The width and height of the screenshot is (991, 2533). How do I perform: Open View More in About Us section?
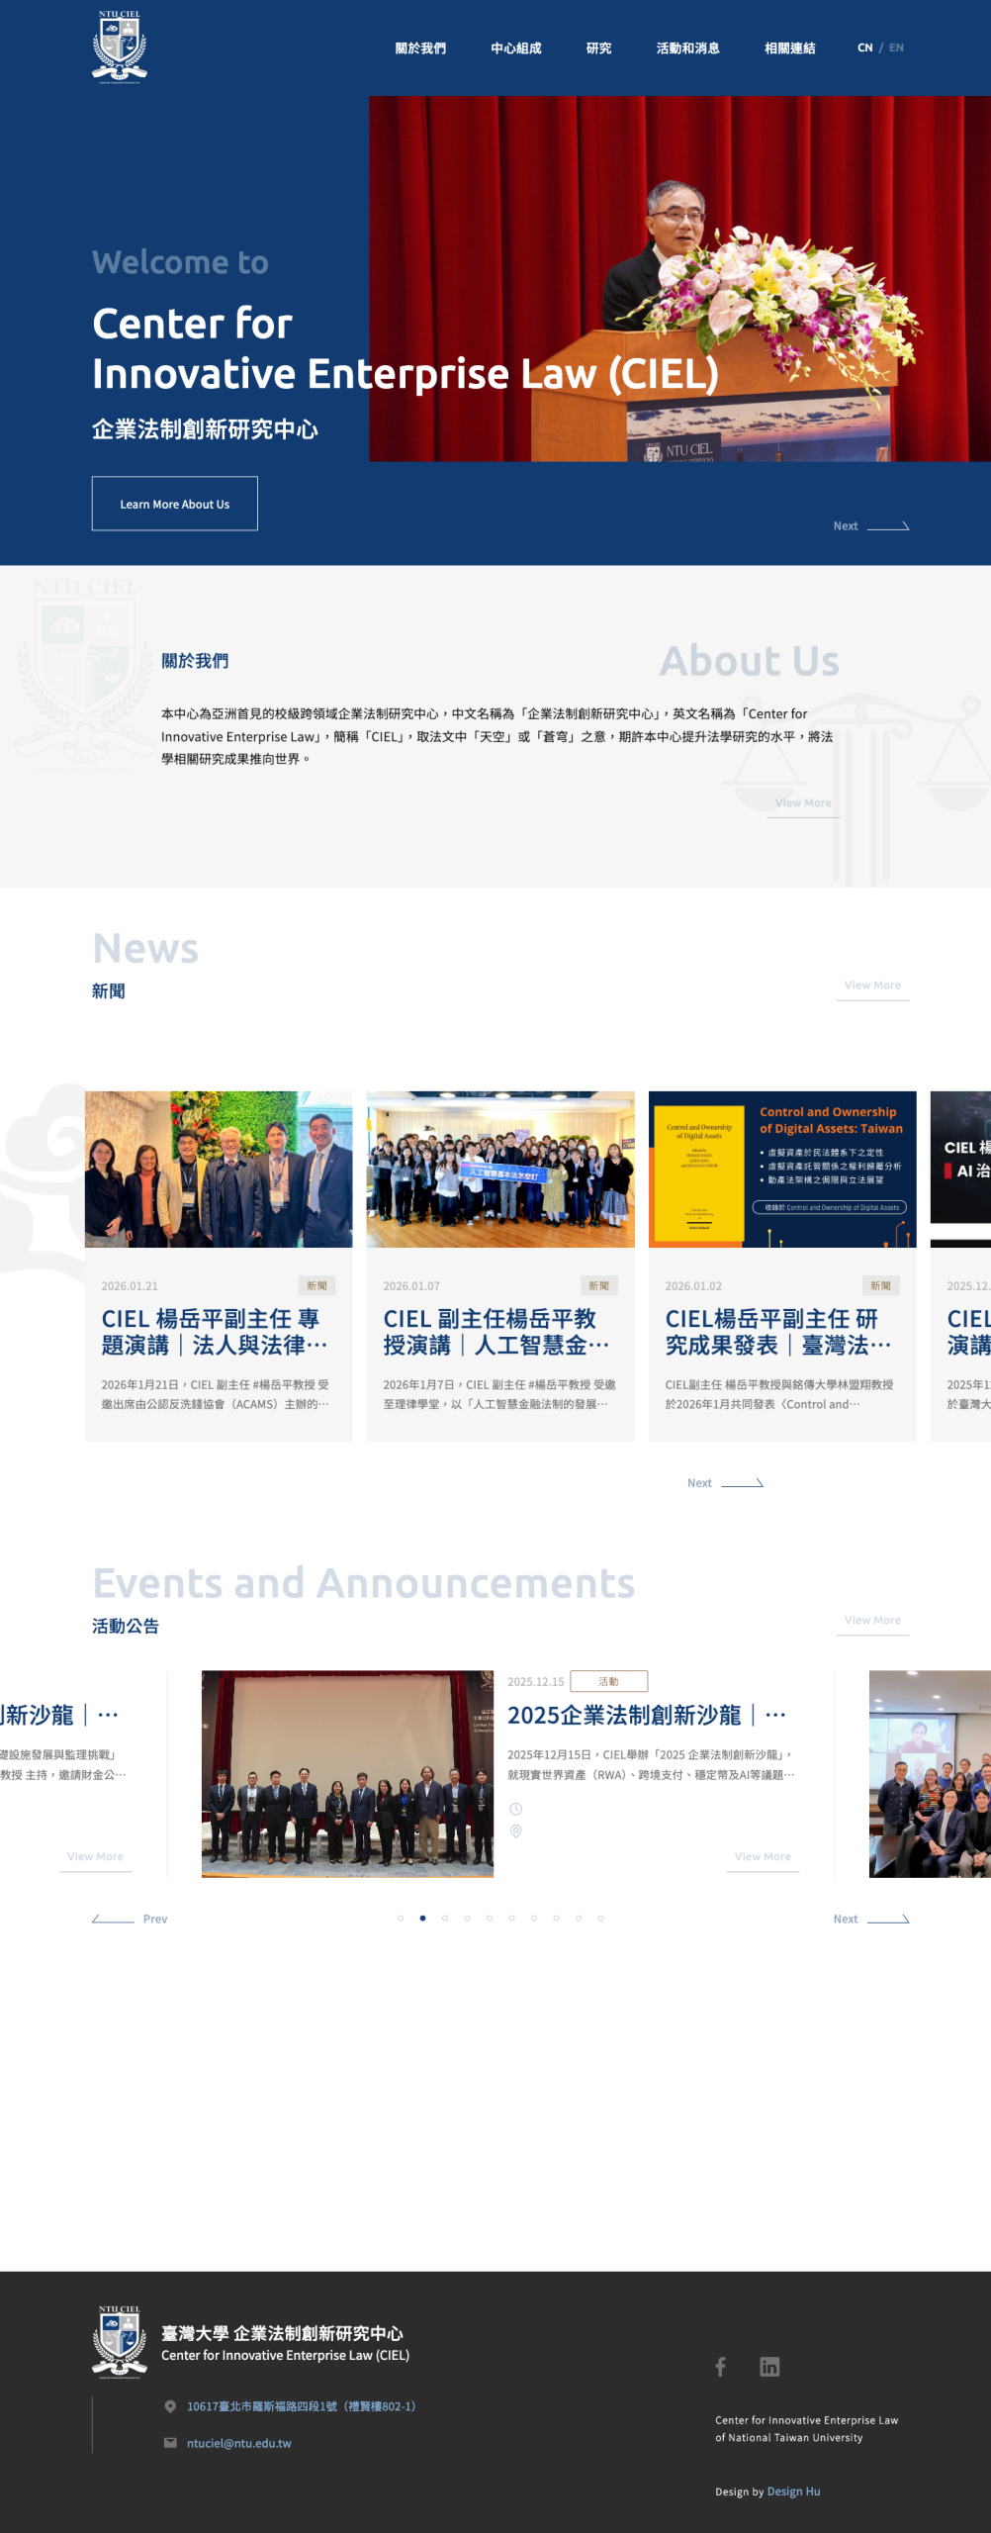click(803, 803)
